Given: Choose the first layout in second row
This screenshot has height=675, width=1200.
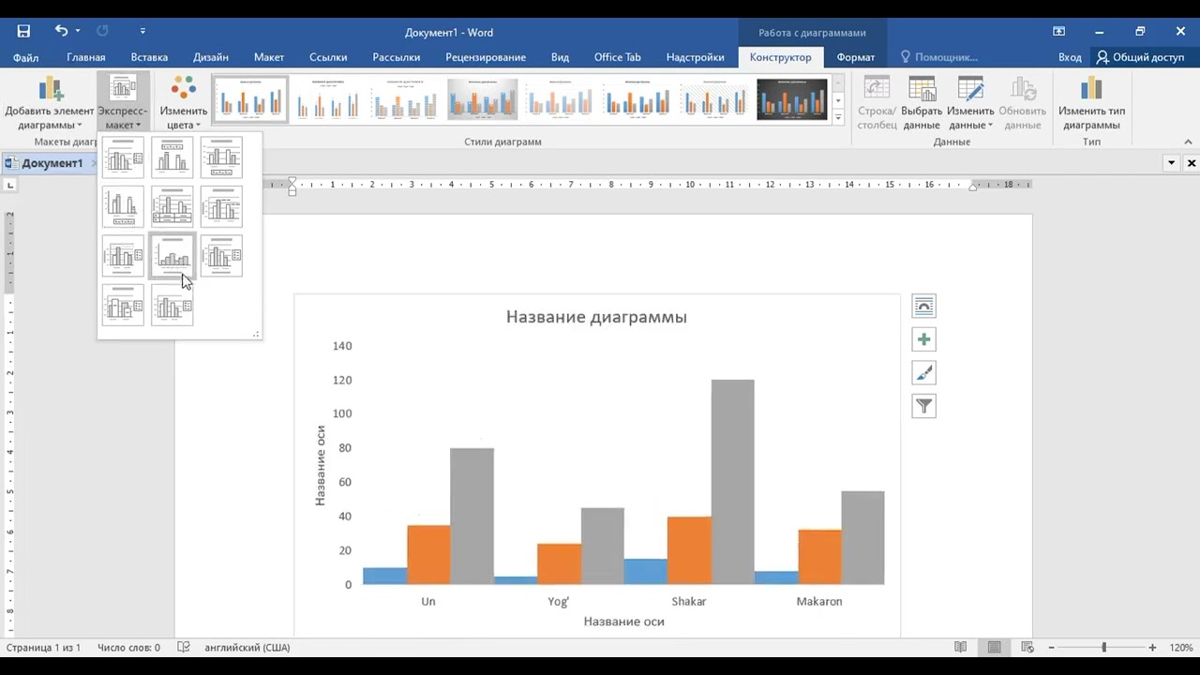Looking at the screenshot, I should coord(123,206).
